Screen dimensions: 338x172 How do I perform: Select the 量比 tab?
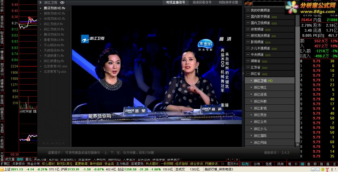[28, 159]
